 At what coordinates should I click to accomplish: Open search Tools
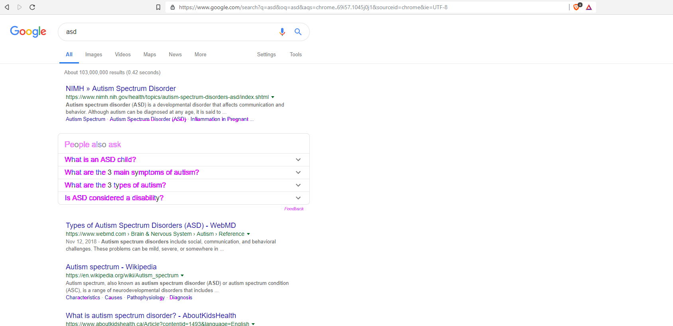coord(296,55)
